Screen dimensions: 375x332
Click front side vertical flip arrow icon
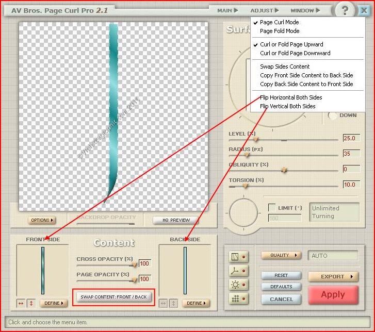click(30, 303)
